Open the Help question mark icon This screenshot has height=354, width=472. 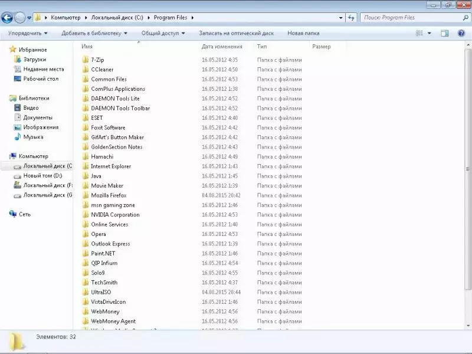(461, 33)
